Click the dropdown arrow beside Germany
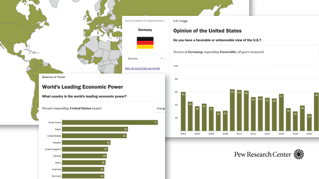 [161, 59]
